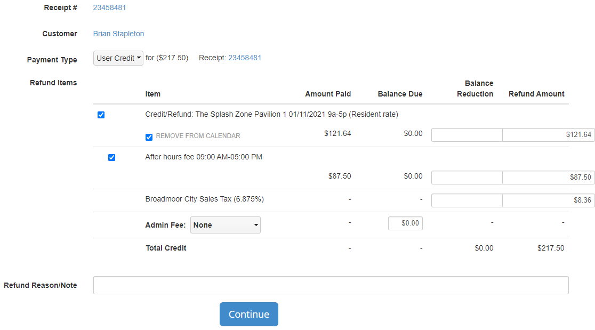Open the User Credit payment type dropdown
Screen dimensions: 595x330
point(118,58)
